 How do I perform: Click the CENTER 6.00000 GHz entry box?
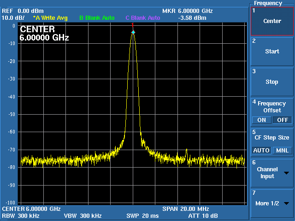coord(44,34)
